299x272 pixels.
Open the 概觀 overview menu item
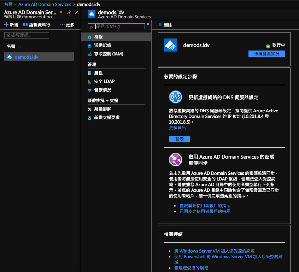point(116,37)
